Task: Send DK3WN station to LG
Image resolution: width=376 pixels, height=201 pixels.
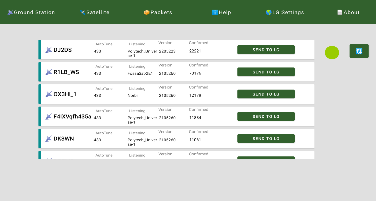Action: (x=266, y=138)
